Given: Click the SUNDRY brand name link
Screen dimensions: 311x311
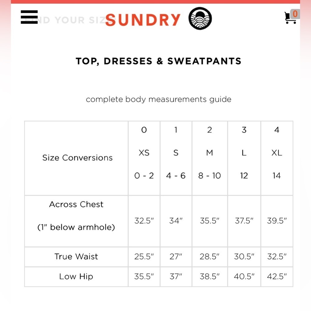Looking at the screenshot, I should [143, 20].
